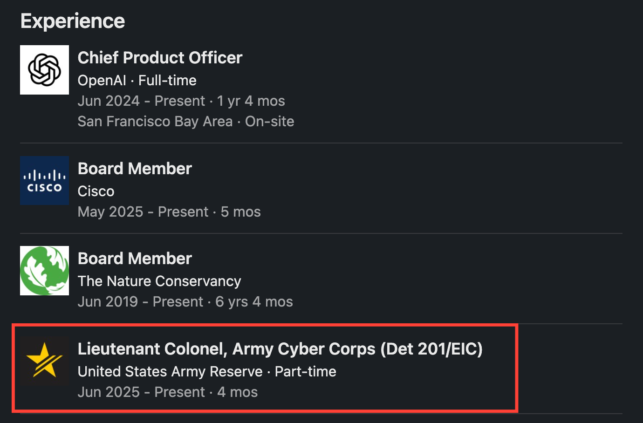Open the Cisco logo thumbnail
The height and width of the screenshot is (423, 643).
click(44, 181)
